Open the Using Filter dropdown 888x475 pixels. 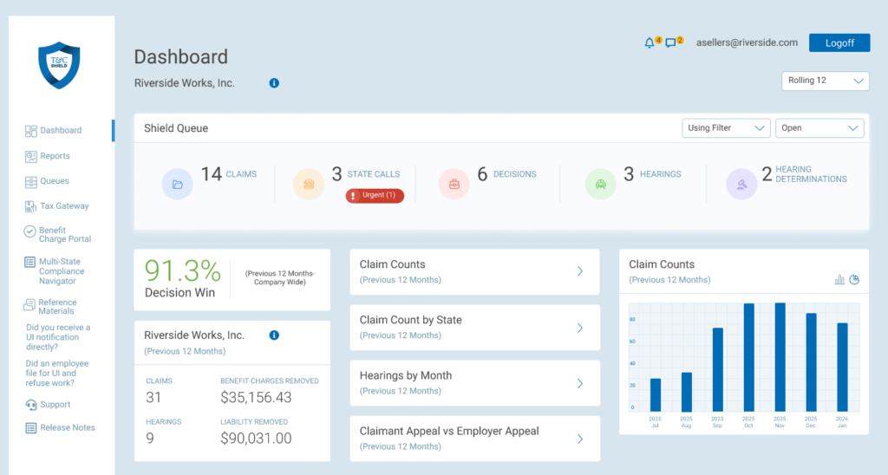click(726, 128)
